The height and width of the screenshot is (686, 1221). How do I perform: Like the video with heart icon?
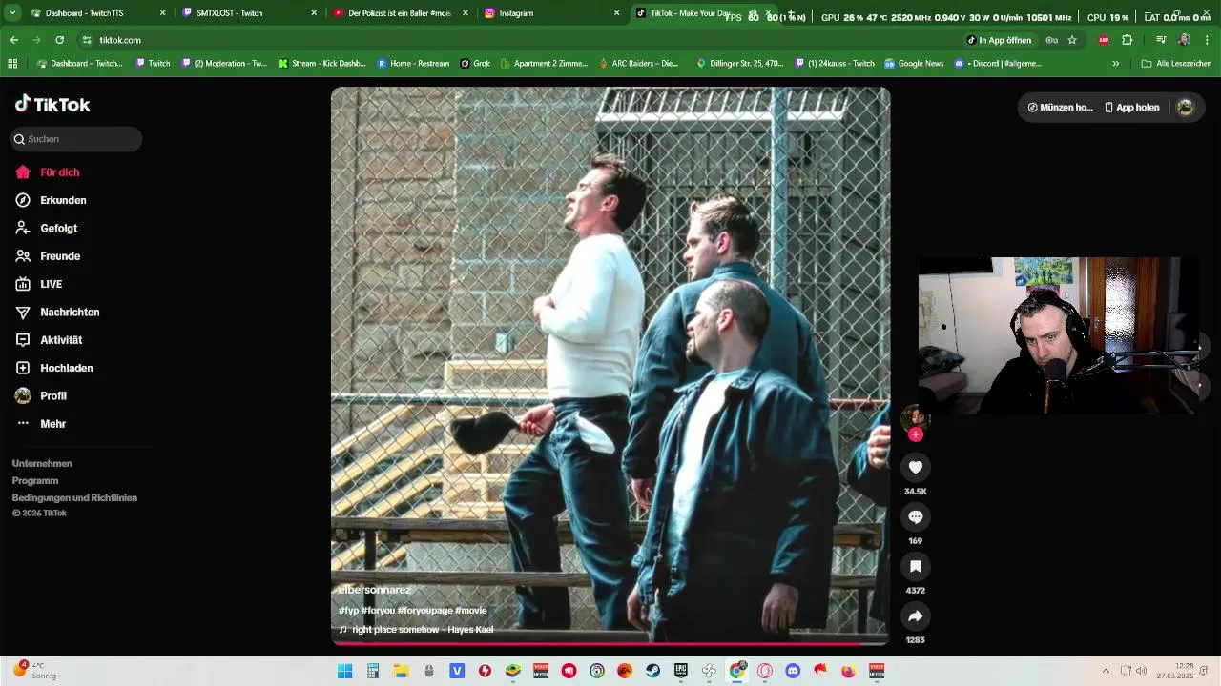pyautogui.click(x=915, y=467)
